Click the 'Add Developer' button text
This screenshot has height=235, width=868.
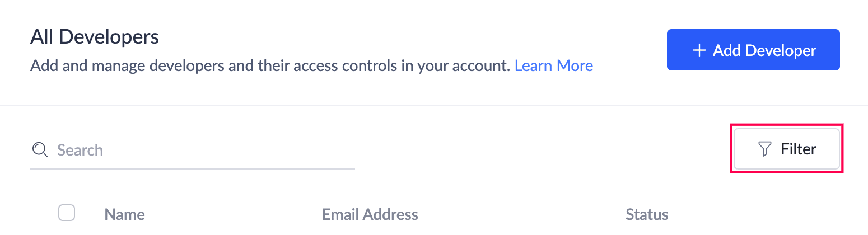764,50
